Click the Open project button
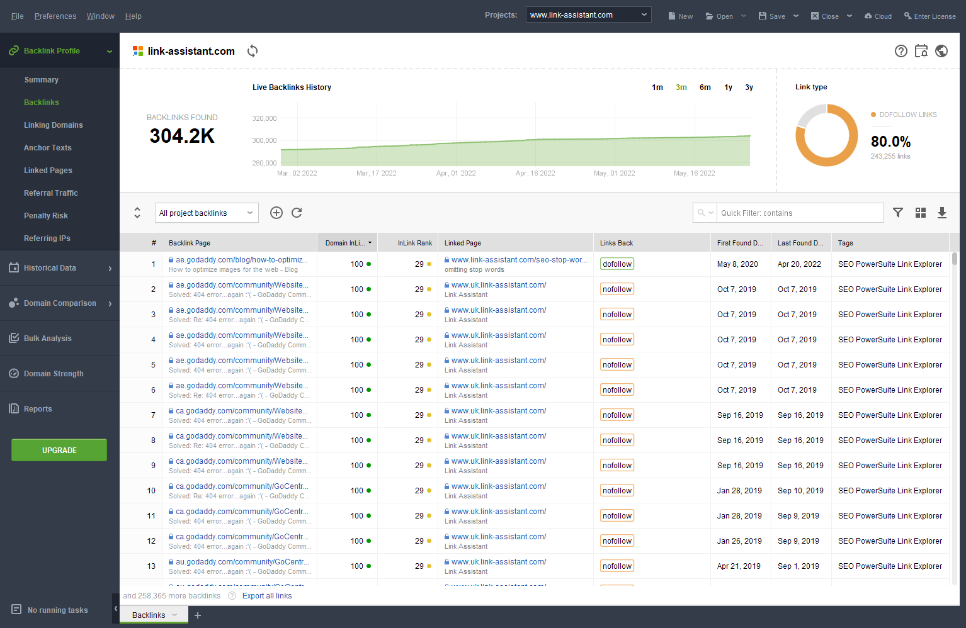This screenshot has height=628, width=966. (x=719, y=16)
